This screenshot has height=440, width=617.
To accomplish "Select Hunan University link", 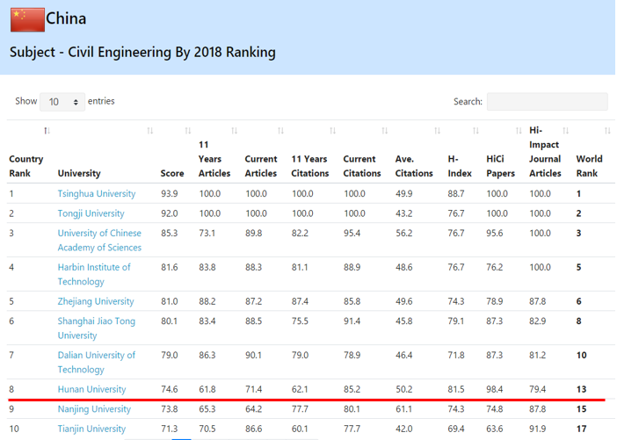I will click(x=91, y=389).
